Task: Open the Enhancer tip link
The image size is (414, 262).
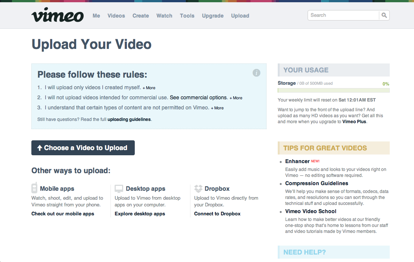Action: click(x=297, y=161)
